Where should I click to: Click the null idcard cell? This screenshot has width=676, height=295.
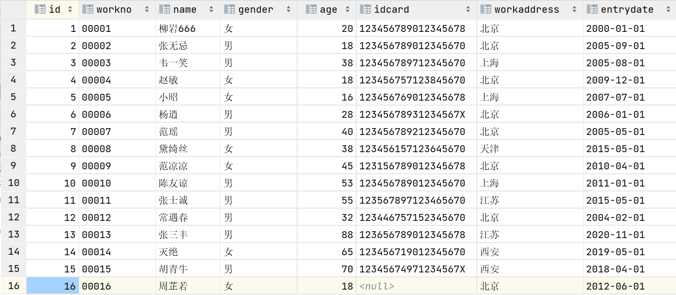tap(416, 286)
